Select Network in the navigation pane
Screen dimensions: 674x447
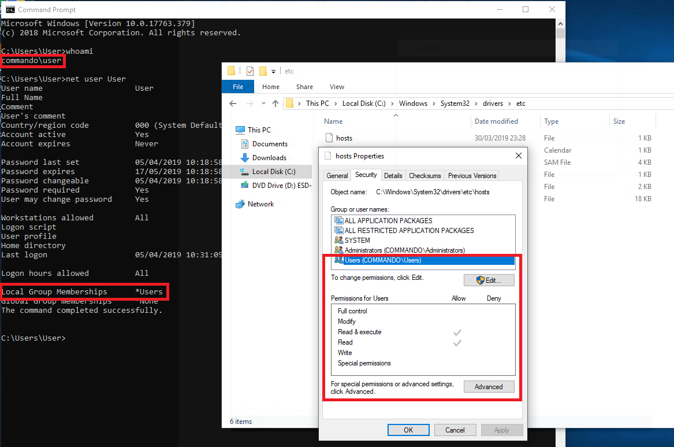(260, 204)
